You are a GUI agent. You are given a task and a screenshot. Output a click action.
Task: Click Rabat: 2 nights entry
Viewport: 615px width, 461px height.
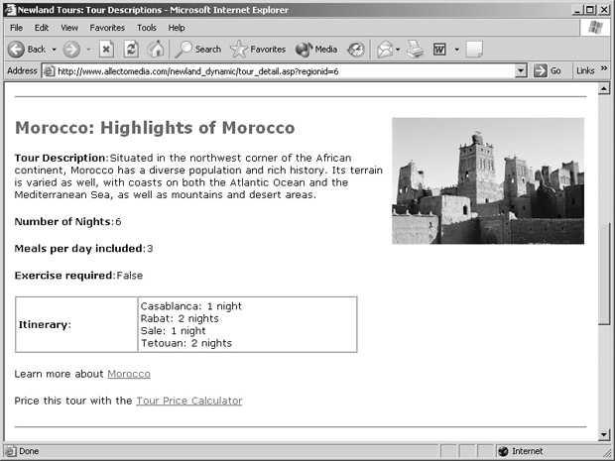point(180,318)
